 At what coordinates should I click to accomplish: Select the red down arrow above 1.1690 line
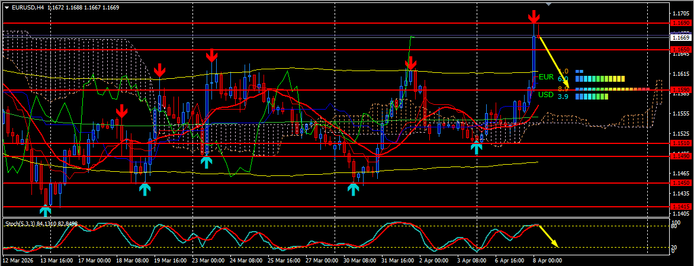pyautogui.click(x=534, y=17)
